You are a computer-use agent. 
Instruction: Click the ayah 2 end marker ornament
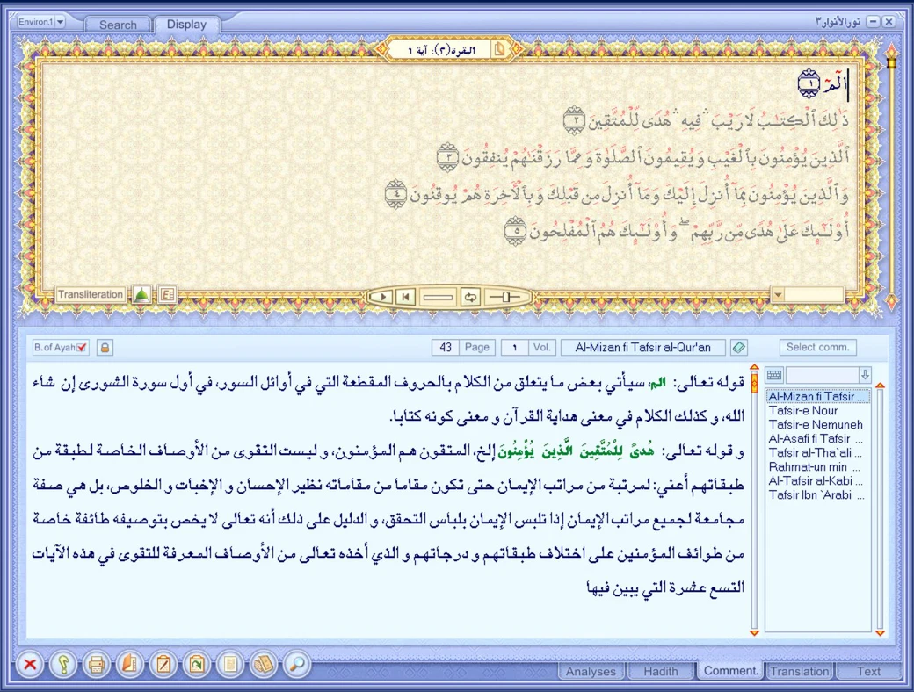coord(574,120)
